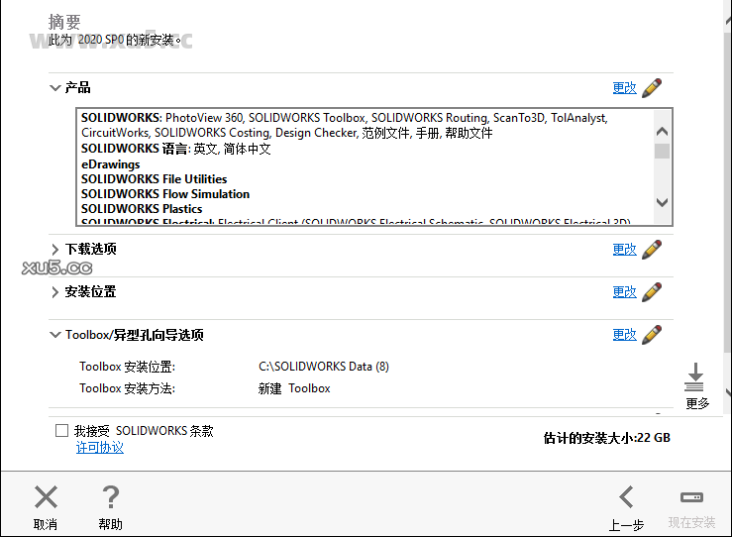
Task: Click the 帮助 question mark icon
Action: pos(111,497)
